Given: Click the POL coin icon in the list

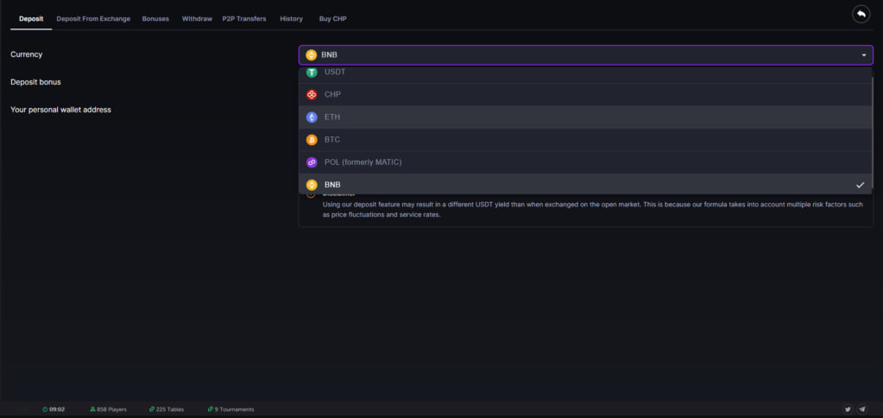Looking at the screenshot, I should pos(312,162).
